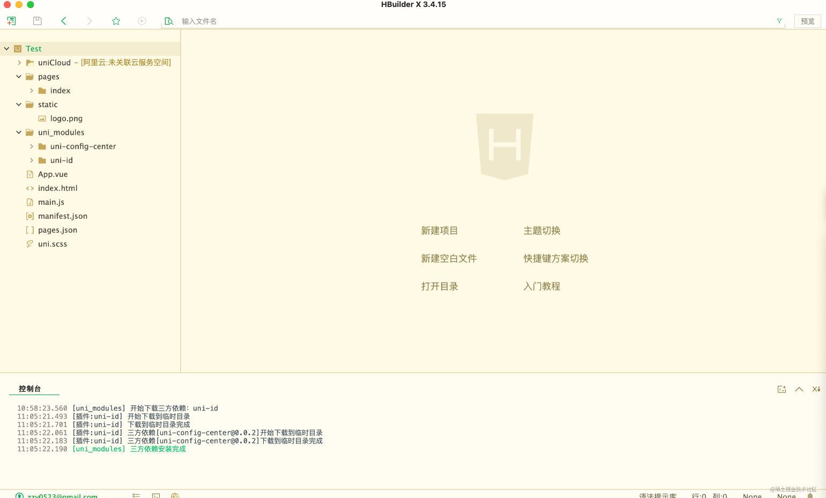
Task: Click the file search icon beside the filename box
Action: tap(169, 21)
